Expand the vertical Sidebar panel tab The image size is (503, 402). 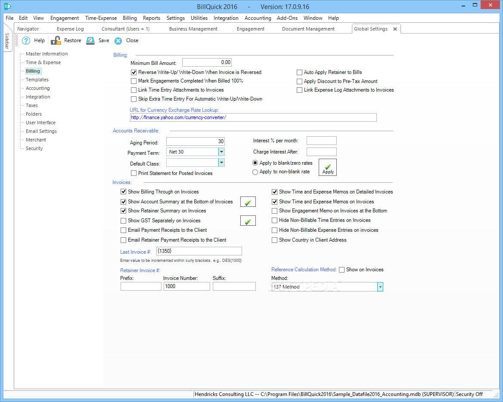7,41
